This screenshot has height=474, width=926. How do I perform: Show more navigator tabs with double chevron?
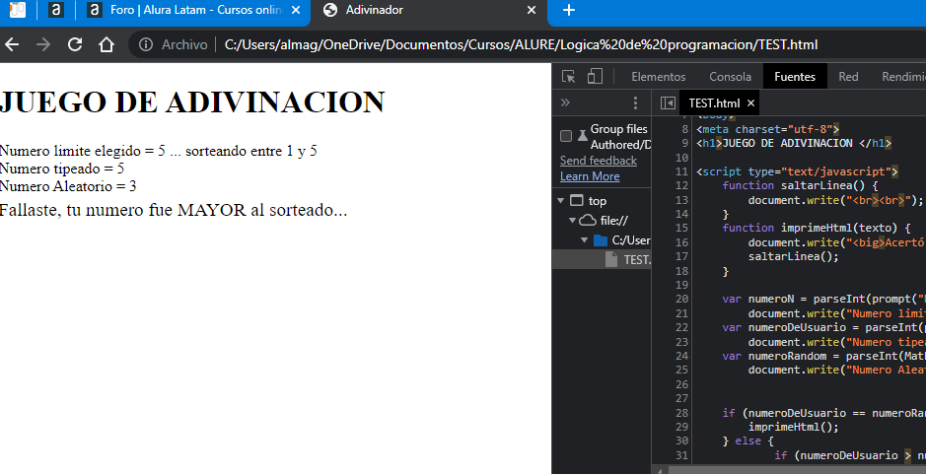(x=565, y=102)
